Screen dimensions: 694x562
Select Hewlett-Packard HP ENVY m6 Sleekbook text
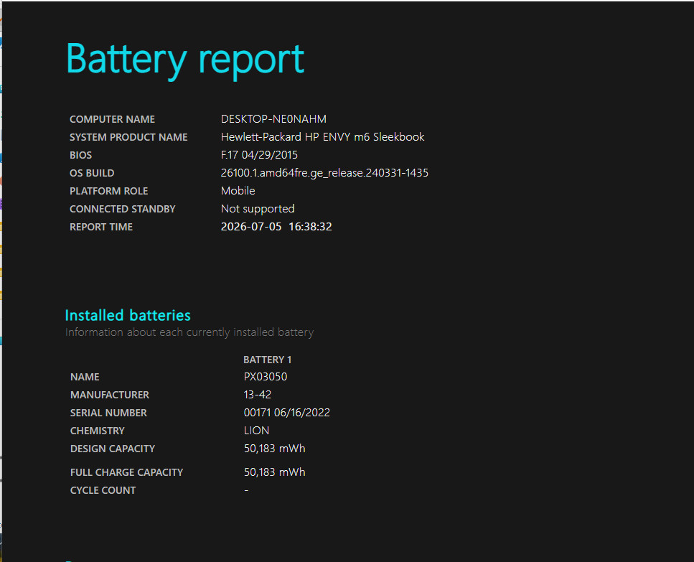tap(322, 137)
